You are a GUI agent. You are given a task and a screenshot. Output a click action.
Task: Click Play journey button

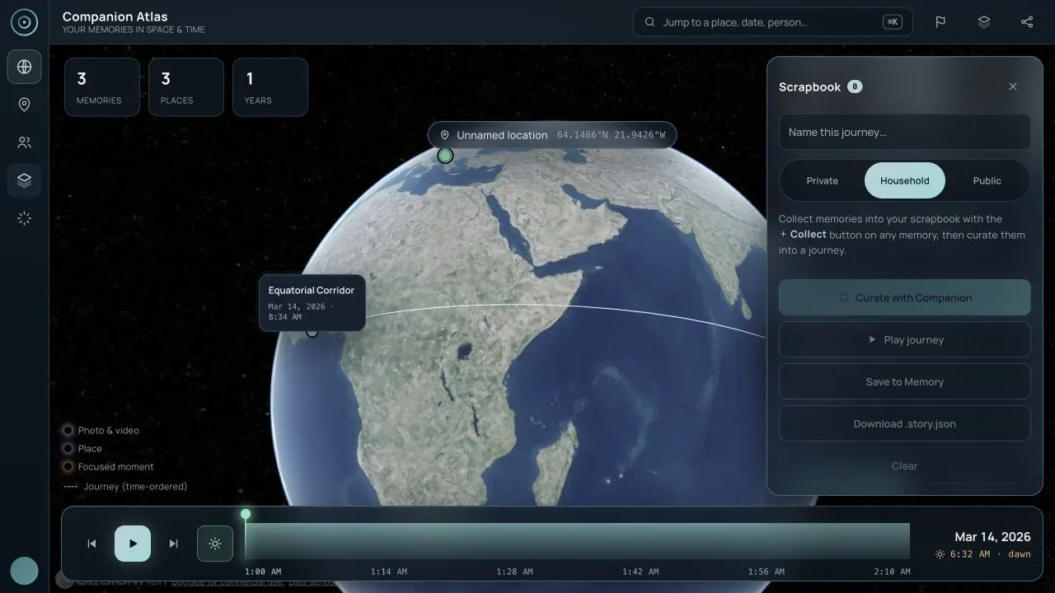pyautogui.click(x=904, y=339)
